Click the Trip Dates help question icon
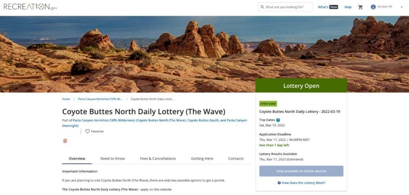This screenshot has height=195, width=409. [x=278, y=120]
